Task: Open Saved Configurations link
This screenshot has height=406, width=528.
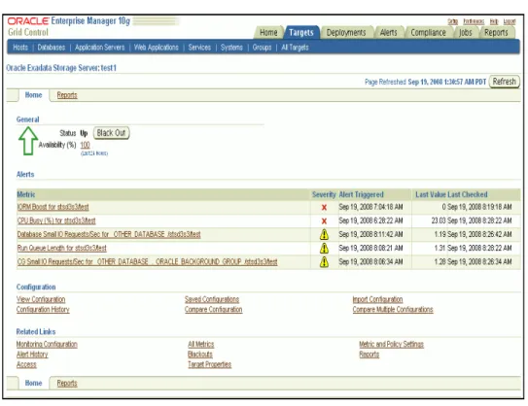Action: point(212,299)
